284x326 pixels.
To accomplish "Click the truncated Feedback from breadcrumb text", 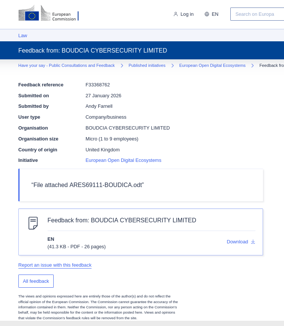I will click(272, 65).
